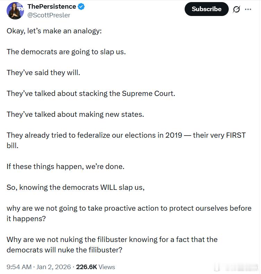Visit the @ScottPresler handle link

pyautogui.click(x=49, y=15)
